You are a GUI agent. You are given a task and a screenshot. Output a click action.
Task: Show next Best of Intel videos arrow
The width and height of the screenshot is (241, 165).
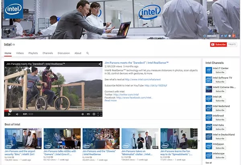(x=199, y=141)
